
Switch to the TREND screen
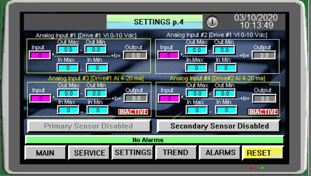[176, 153]
